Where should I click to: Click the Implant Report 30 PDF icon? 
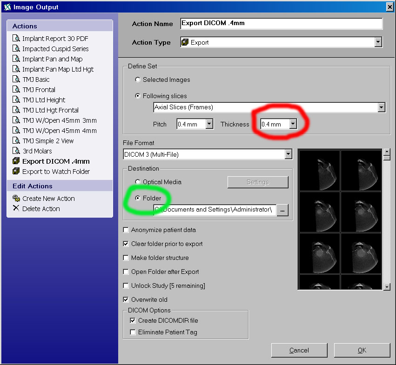point(16,38)
